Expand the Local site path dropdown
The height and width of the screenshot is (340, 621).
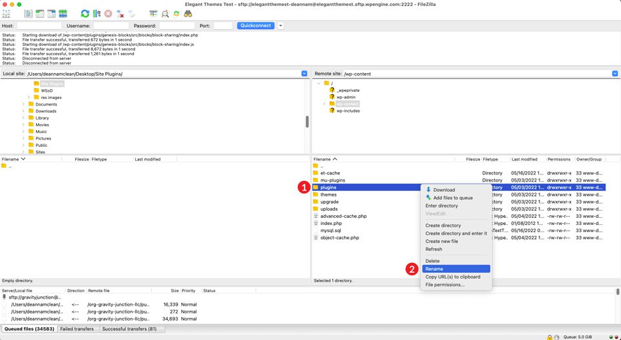(x=305, y=74)
